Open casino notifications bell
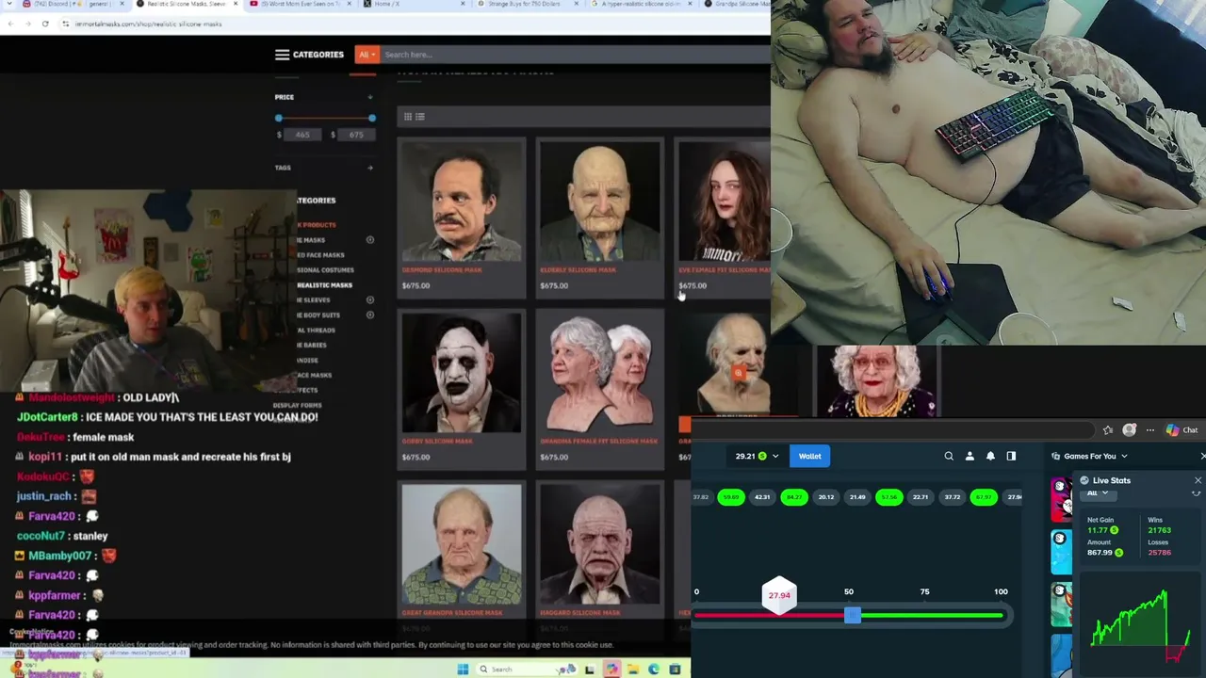Screen dimensions: 1206x678 990,456
